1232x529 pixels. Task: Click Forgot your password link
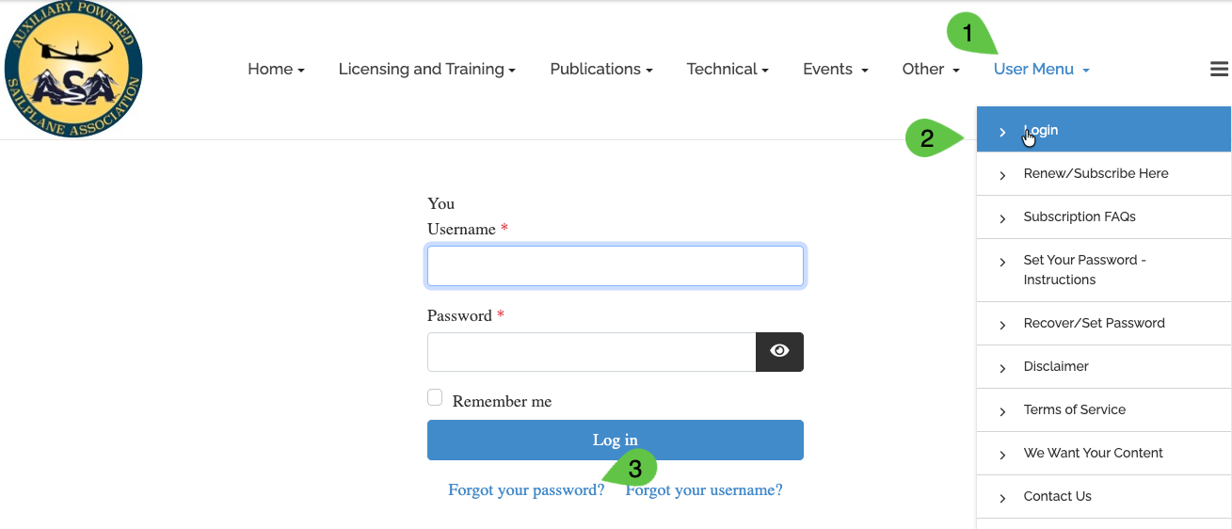(526, 490)
